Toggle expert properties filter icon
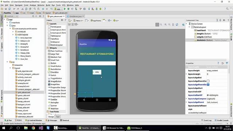The height and width of the screenshot is (131, 233). coord(227,63)
